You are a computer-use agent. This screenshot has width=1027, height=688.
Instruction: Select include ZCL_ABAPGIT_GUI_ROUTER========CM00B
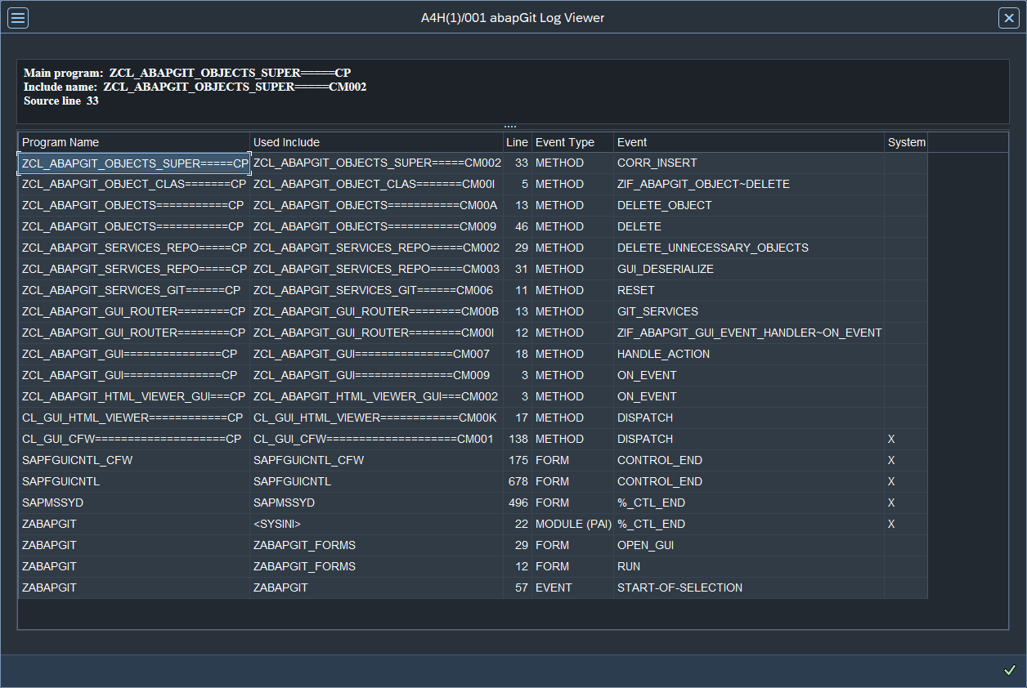[x=377, y=311]
